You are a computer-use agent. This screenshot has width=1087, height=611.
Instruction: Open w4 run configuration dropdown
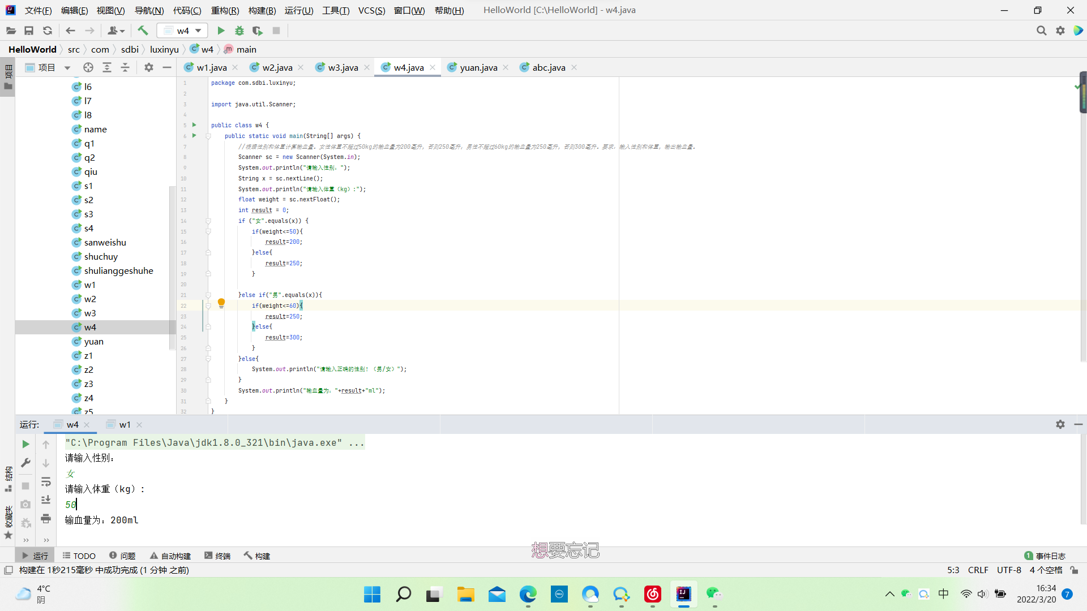tap(182, 31)
